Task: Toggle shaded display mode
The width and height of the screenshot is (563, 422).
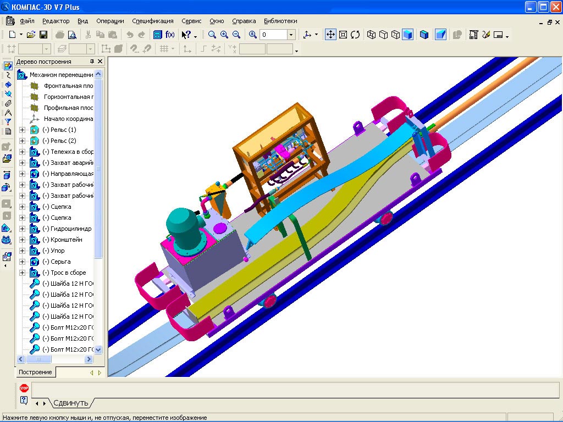Action: [407, 35]
